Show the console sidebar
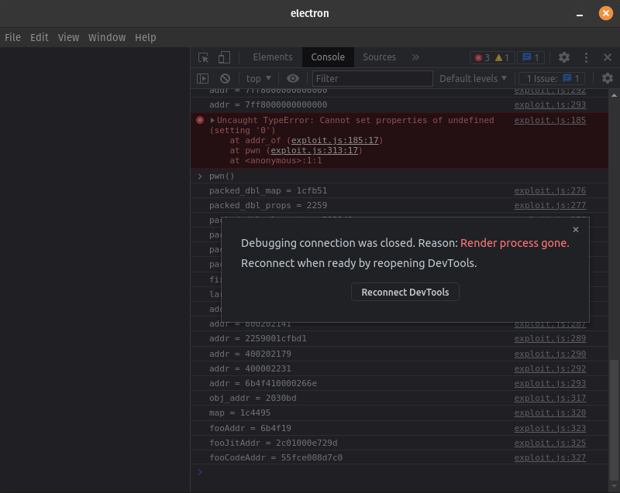The height and width of the screenshot is (493, 620). tap(202, 78)
